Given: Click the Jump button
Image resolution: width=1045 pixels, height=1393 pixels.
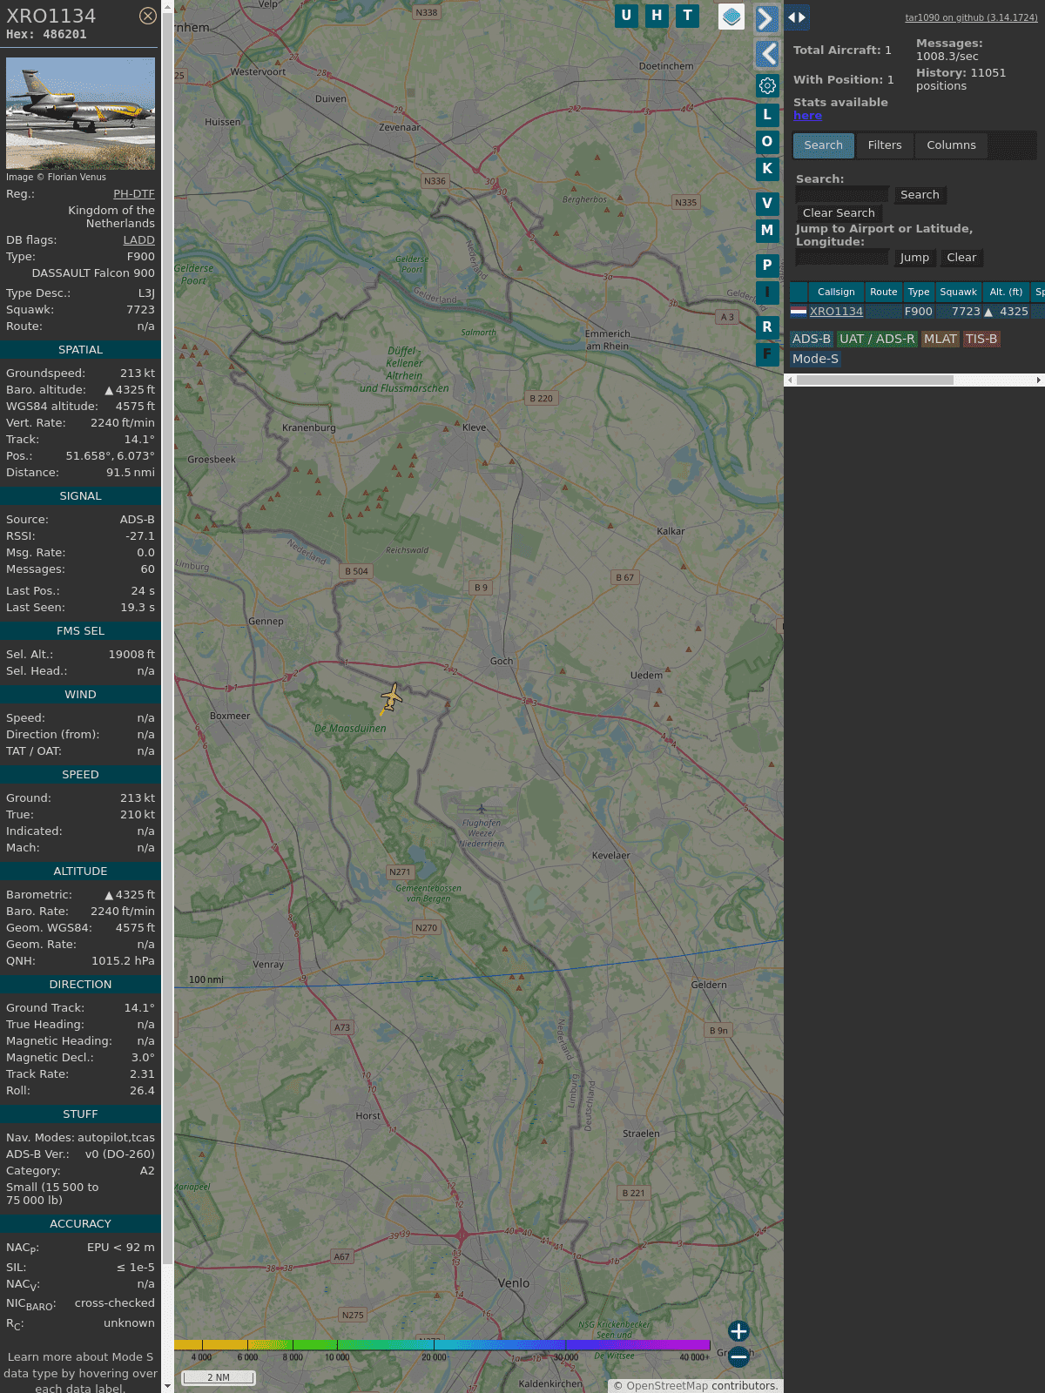Looking at the screenshot, I should coord(914,258).
